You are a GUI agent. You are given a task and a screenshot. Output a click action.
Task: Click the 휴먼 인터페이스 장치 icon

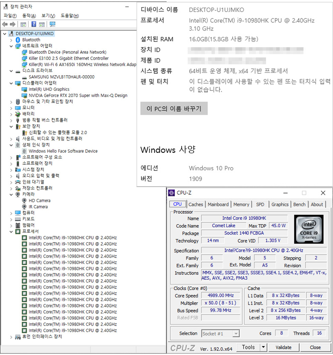(18, 337)
